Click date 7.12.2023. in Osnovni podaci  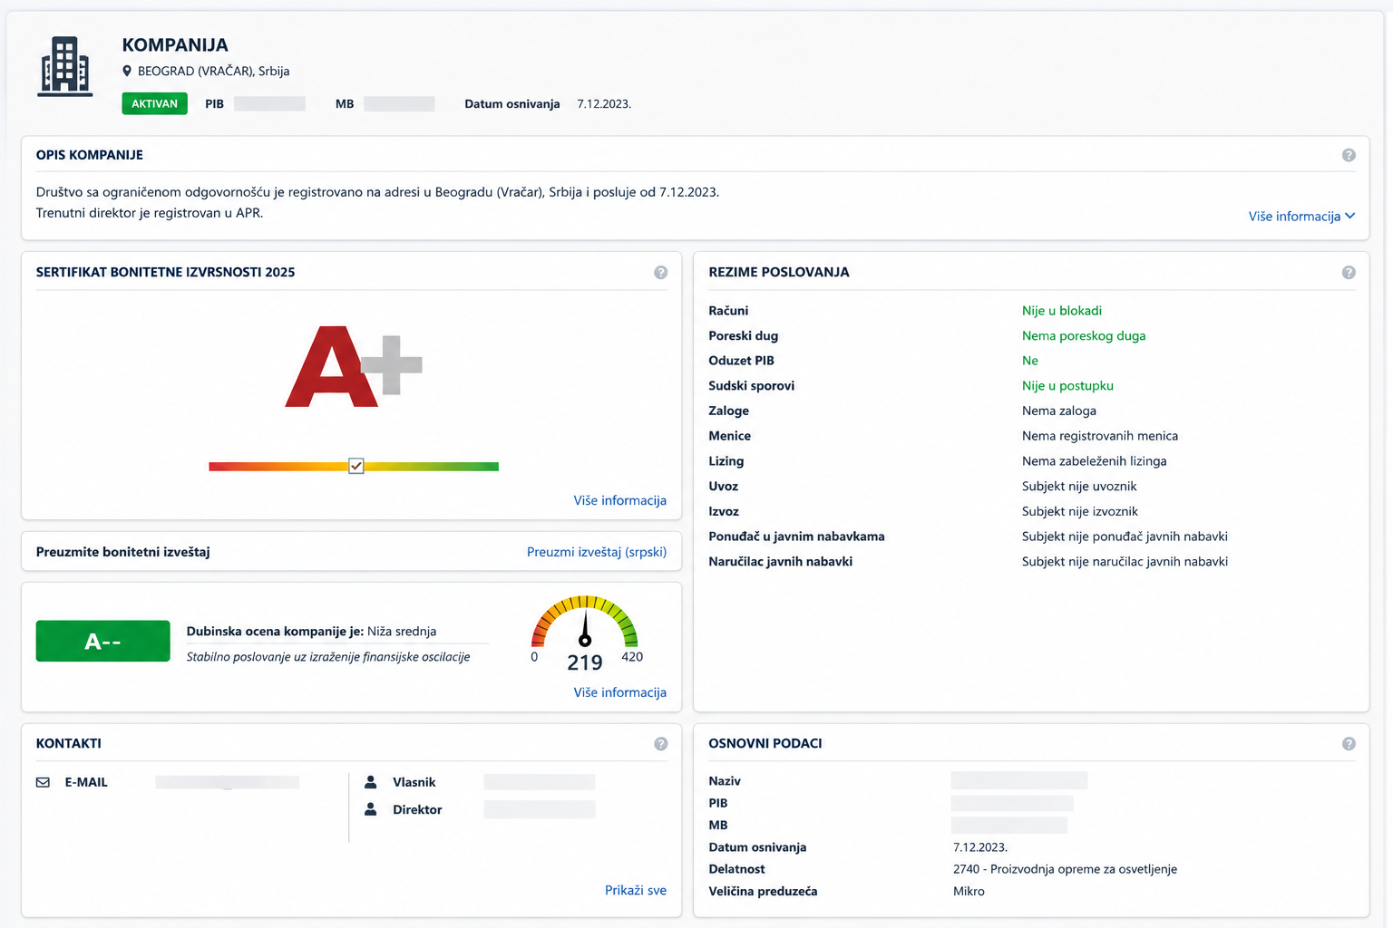pos(980,847)
